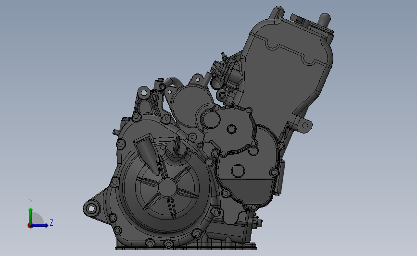
Task: Select the large cylinder head cover
Action: 287,66
